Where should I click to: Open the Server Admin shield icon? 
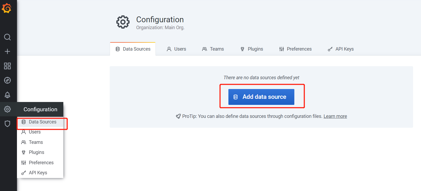pyautogui.click(x=7, y=124)
